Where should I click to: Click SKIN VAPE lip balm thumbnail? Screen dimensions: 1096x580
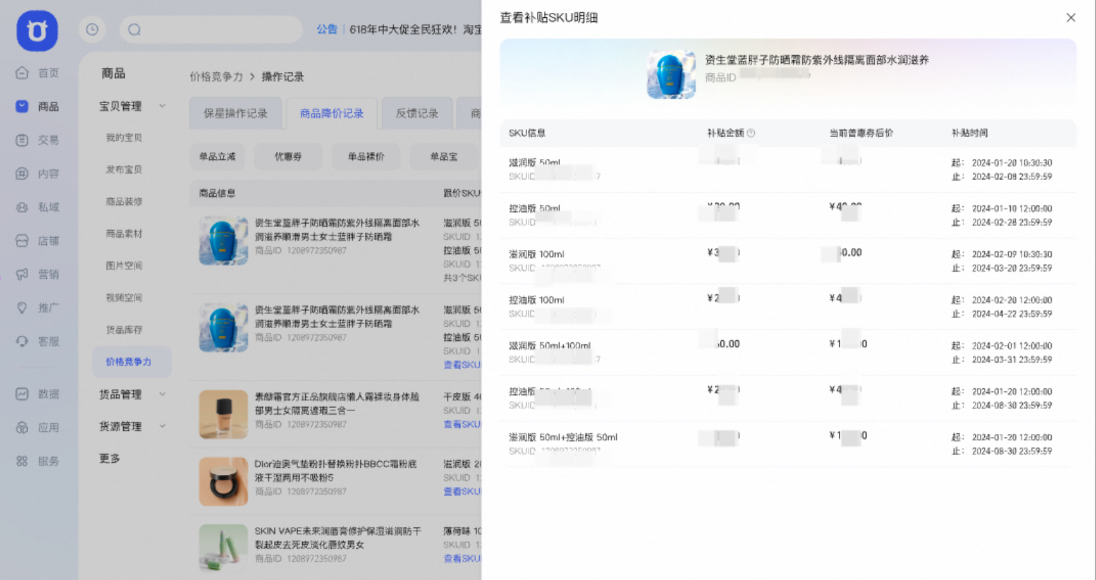coord(223,548)
